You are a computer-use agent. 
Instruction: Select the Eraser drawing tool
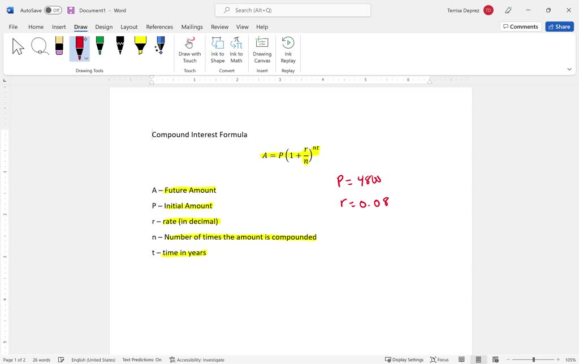[x=59, y=45]
